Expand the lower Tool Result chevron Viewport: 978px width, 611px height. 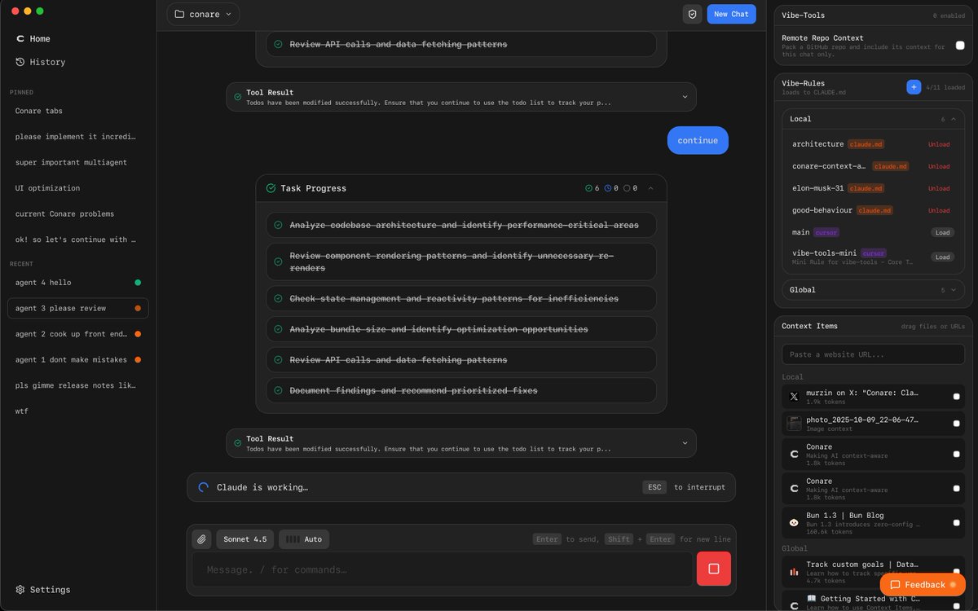[x=685, y=443]
